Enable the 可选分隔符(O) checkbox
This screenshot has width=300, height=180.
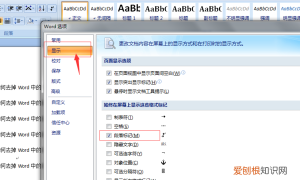click(x=109, y=171)
